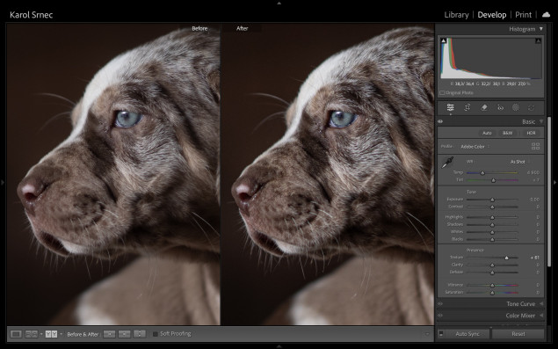Click the Auto Sync button
This screenshot has width=558, height=349.
467,334
